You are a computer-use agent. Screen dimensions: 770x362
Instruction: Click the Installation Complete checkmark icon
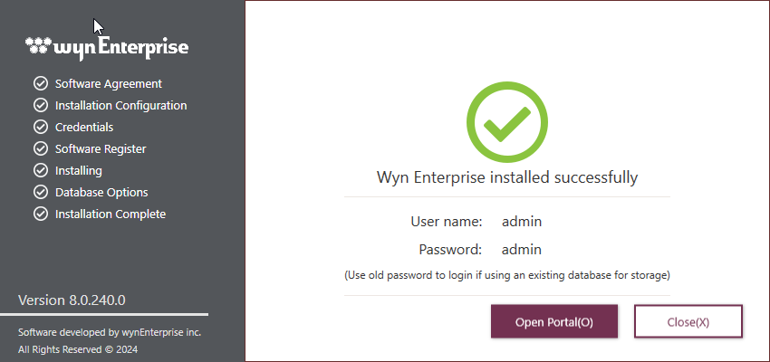[x=40, y=214]
